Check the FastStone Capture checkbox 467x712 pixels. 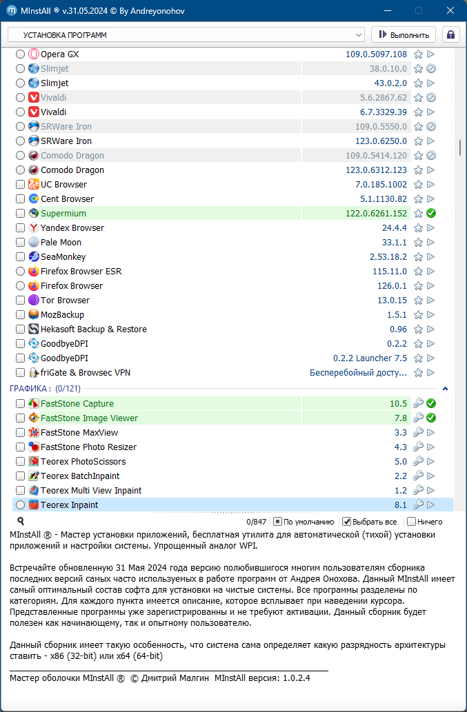pos(20,403)
